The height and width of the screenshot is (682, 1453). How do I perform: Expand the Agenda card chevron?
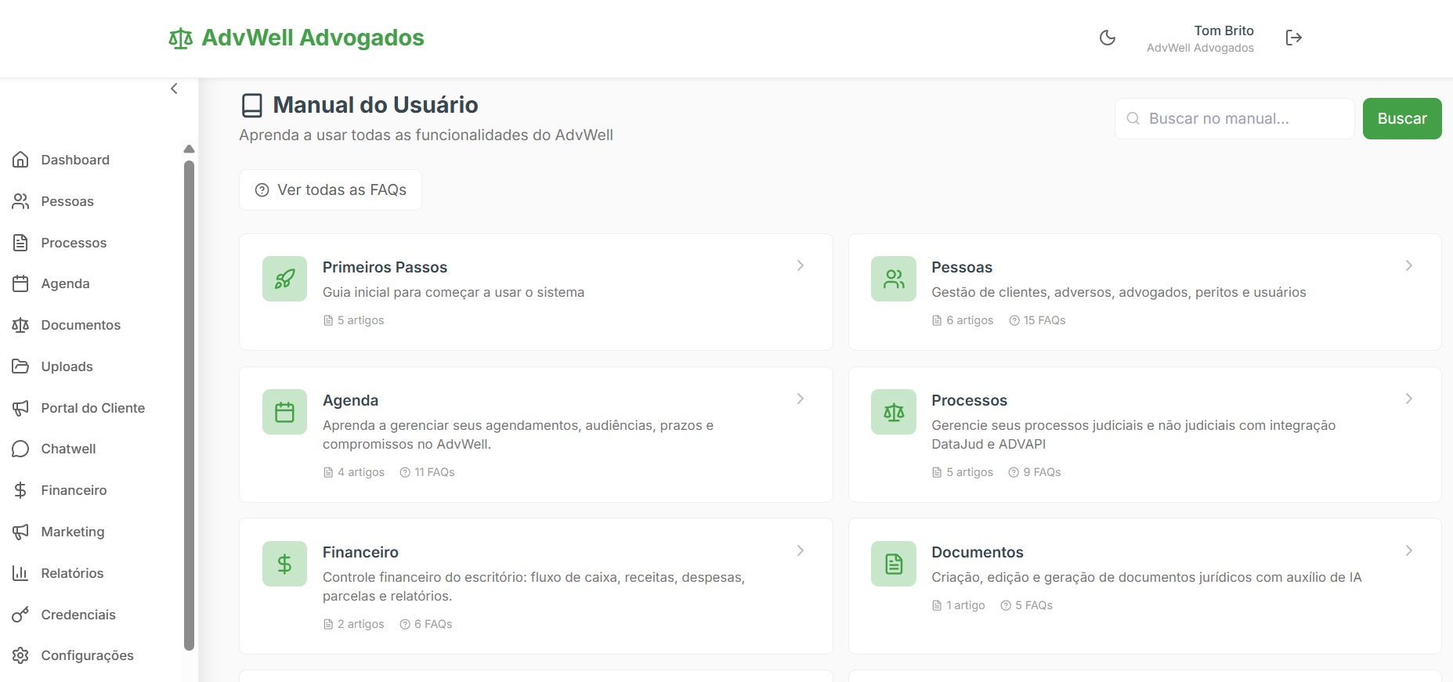click(801, 399)
